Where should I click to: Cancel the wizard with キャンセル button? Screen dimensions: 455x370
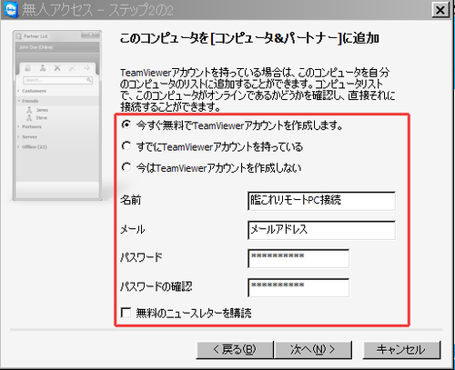(401, 350)
